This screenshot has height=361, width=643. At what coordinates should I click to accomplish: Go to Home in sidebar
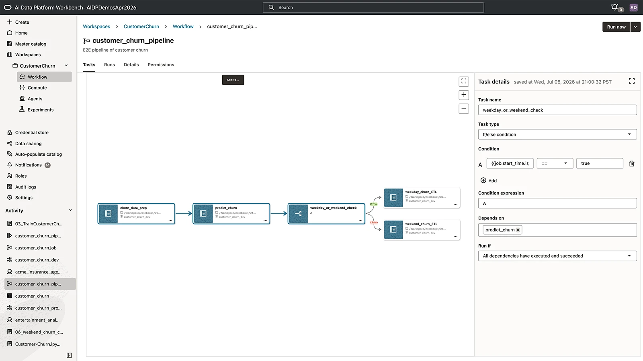coord(21,33)
